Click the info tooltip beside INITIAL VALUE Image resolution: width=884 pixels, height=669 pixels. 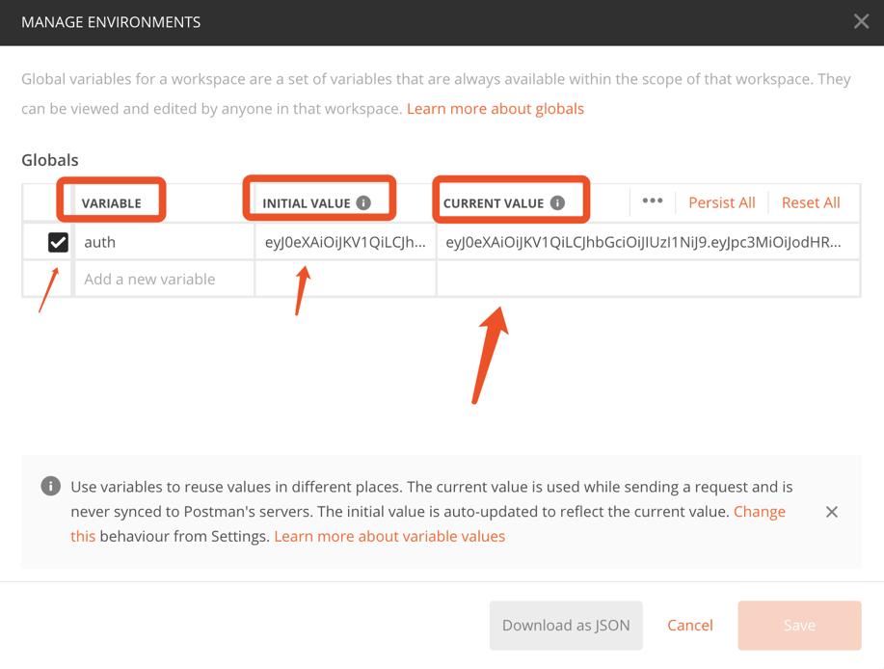pos(365,201)
